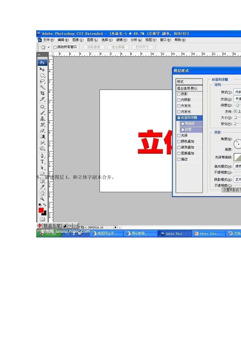Switch to Adobe Illu... taskbar button
Viewport: 241px width, 341px height.
(209, 234)
